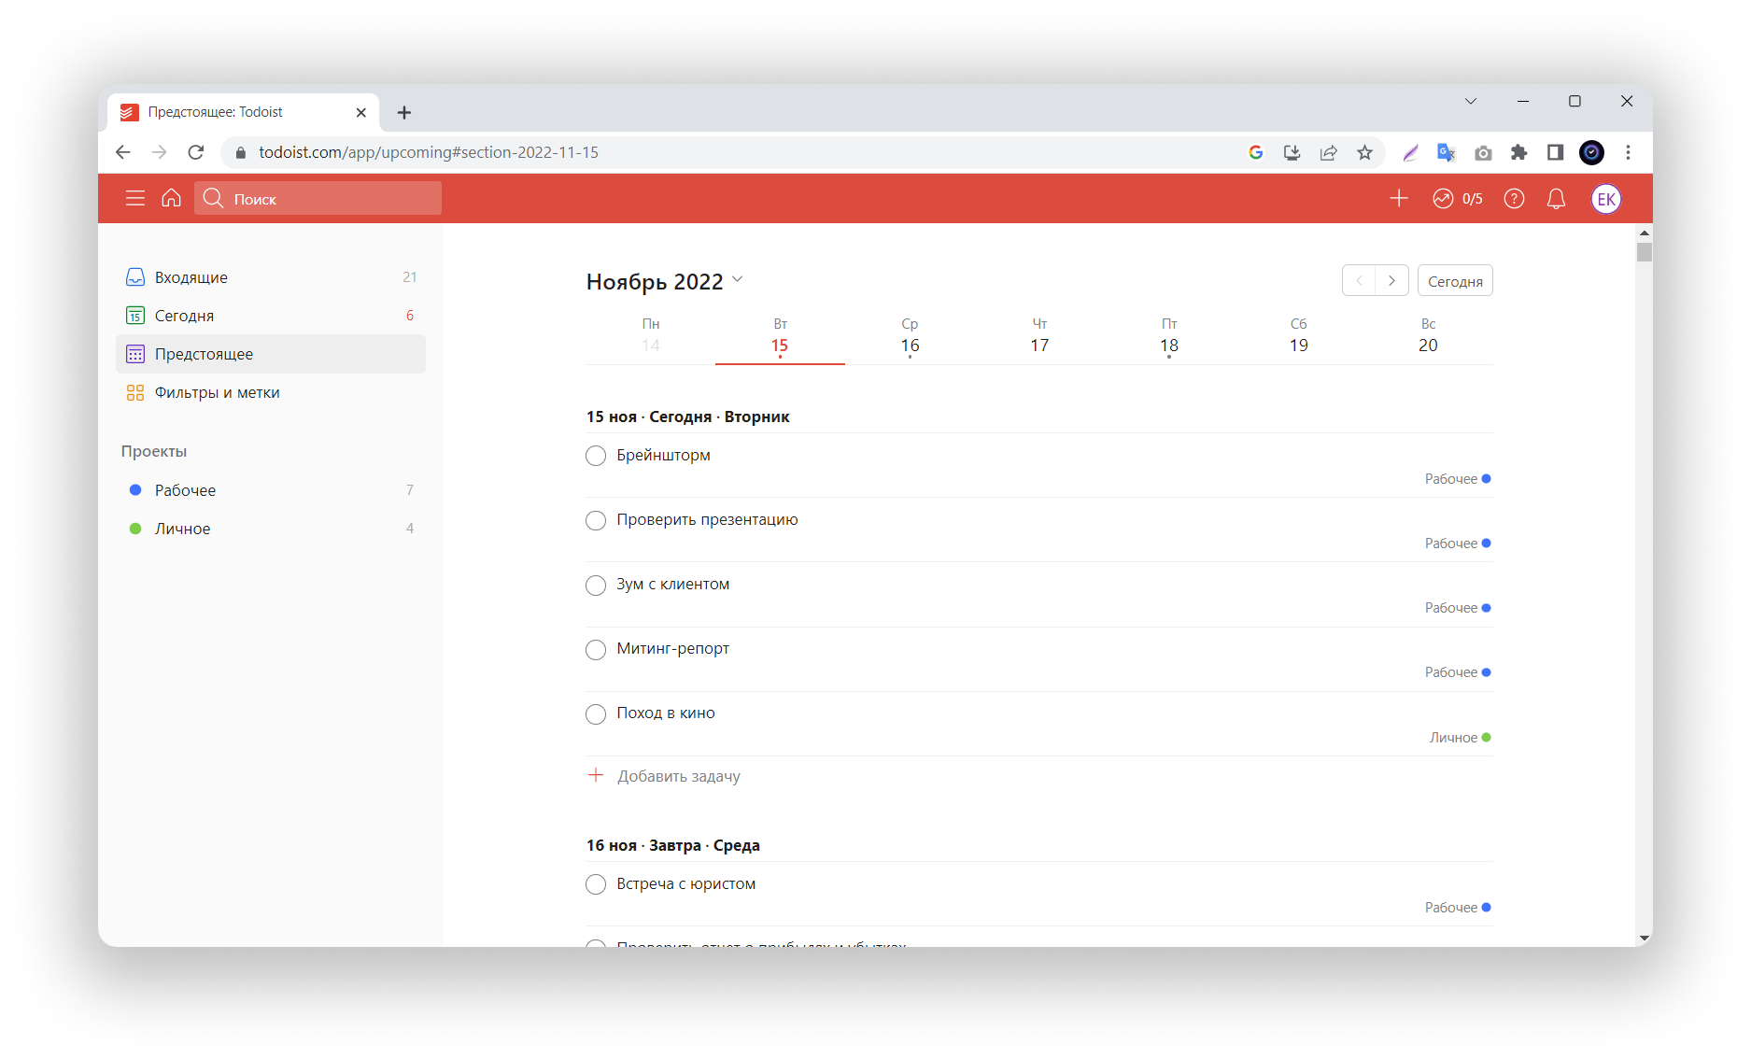Select Friday 18 in week strip

[1169, 337]
